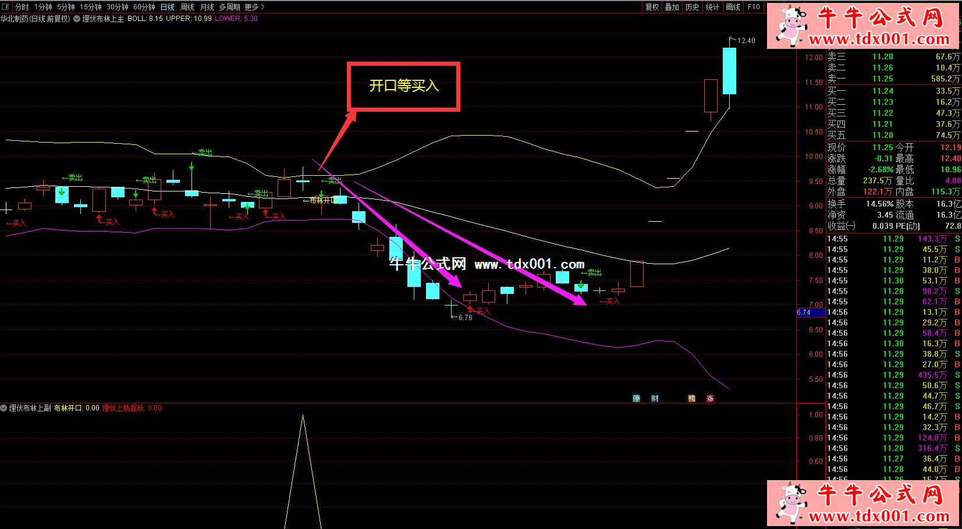Click the UPPER: 10.99 value label
Image resolution: width=962 pixels, height=529 pixels.
point(189,19)
